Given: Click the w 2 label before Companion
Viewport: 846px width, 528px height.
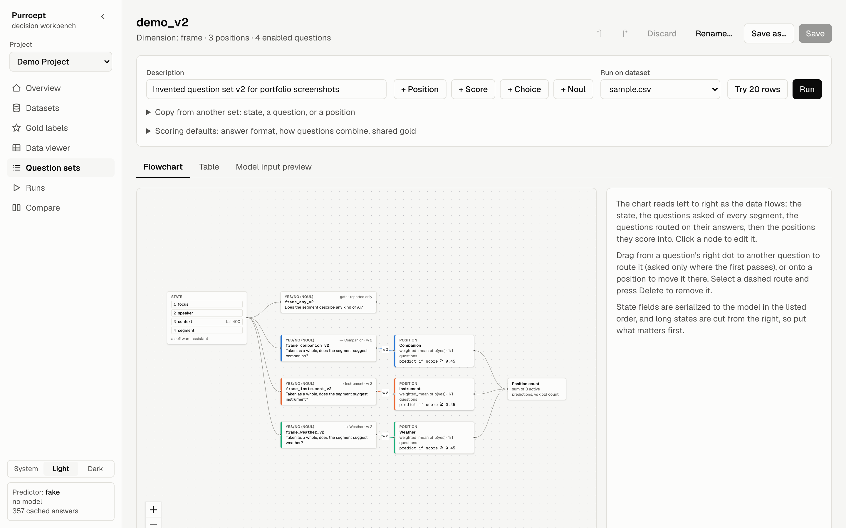Looking at the screenshot, I should 385,349.
